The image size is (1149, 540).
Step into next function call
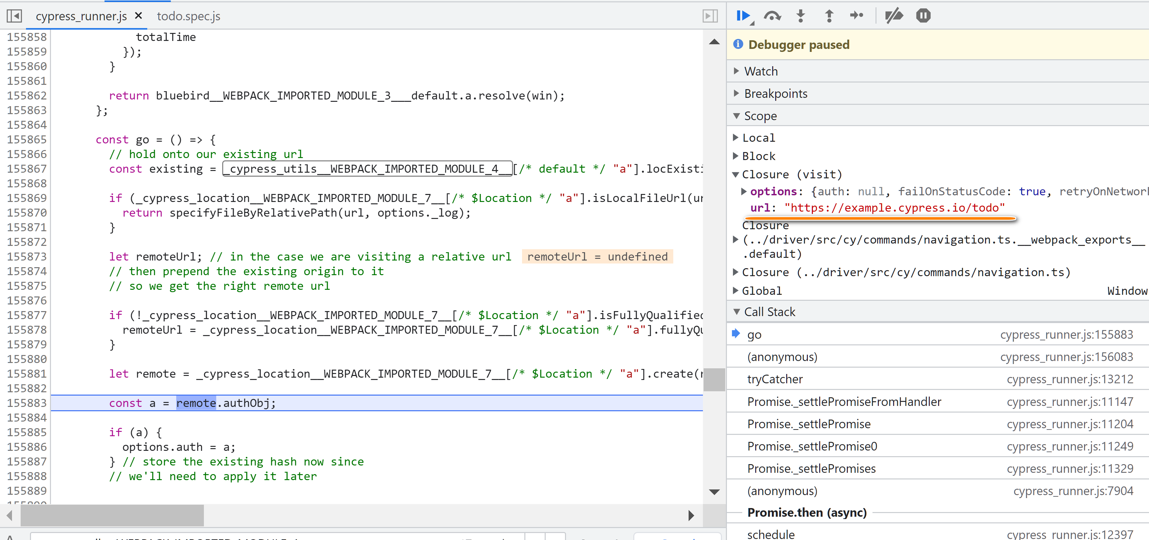pos(801,16)
